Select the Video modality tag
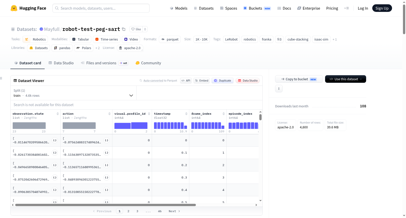 [x=131, y=39]
